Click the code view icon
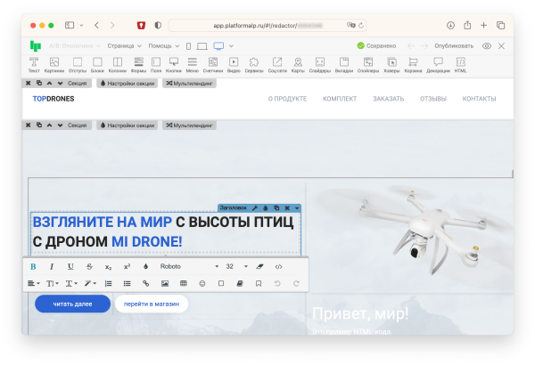 (x=278, y=266)
